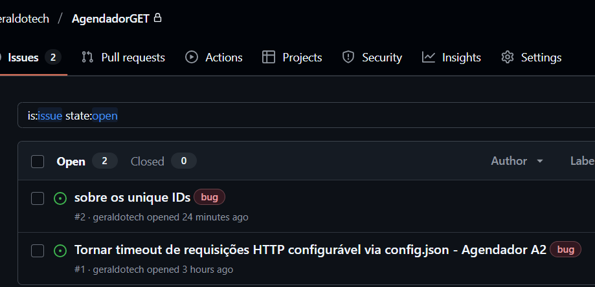The image size is (595, 287).
Task: Open geraldotech author link on issue #2
Action: click(118, 217)
